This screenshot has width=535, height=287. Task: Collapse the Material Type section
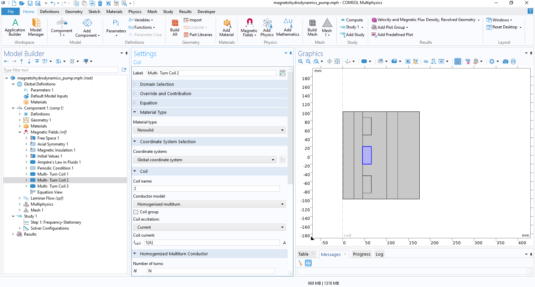(153, 112)
